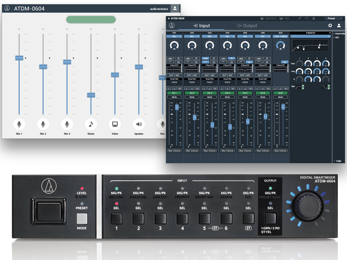Image resolution: width=347 pixels, height=260 pixels.
Task: Mute channel CH3
Action: (210, 97)
